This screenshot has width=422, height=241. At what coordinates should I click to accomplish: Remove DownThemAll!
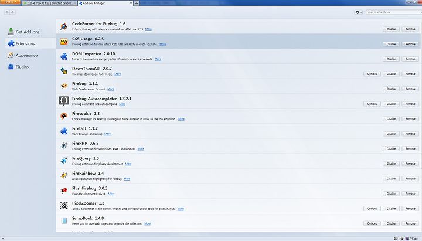pyautogui.click(x=410, y=74)
